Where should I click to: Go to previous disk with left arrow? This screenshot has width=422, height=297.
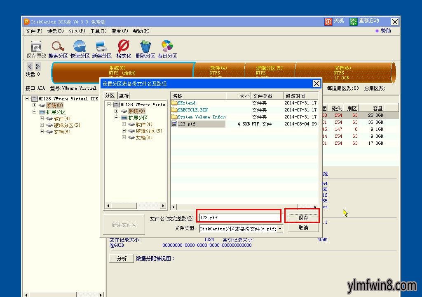[30, 66]
